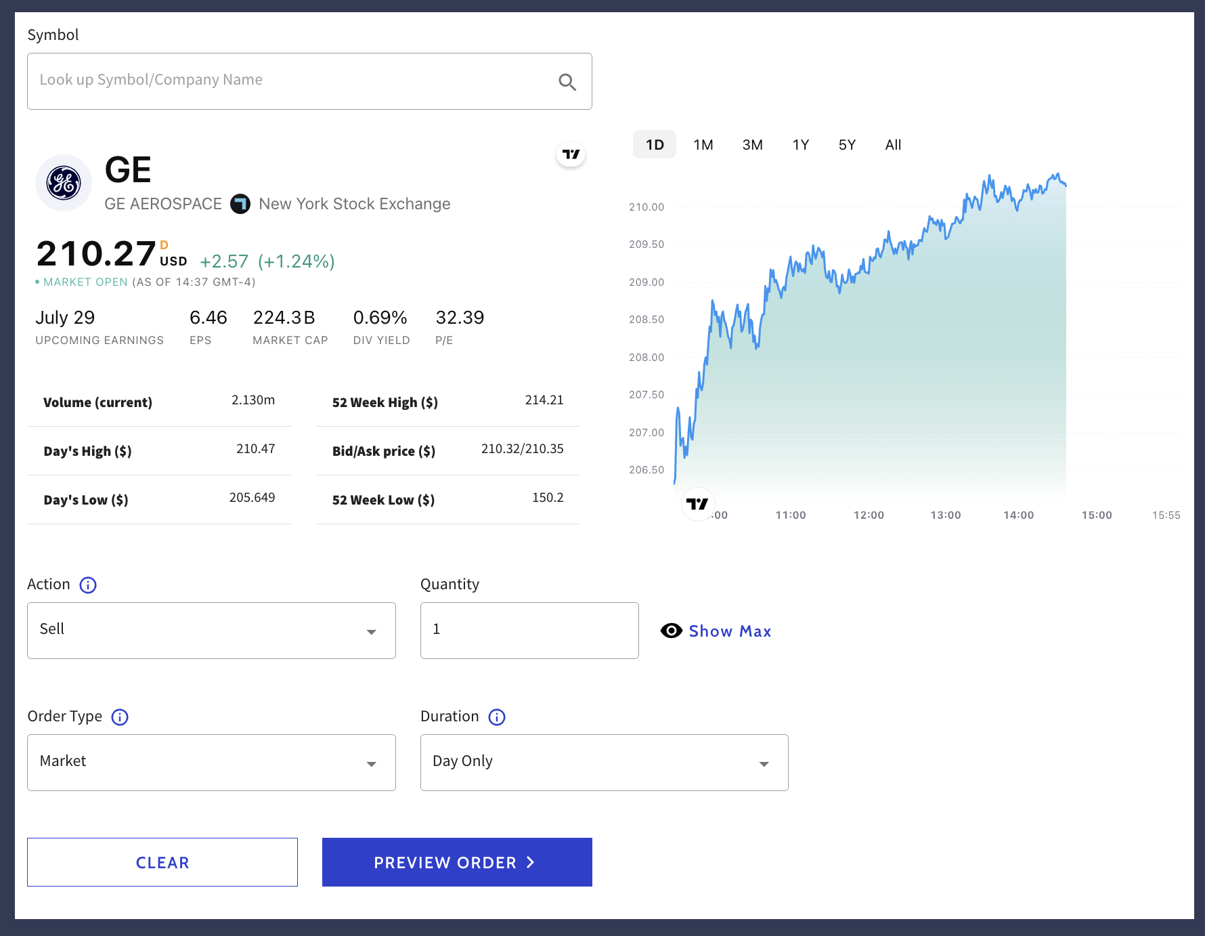Click the TradingView logo beside GE header
Image resolution: width=1205 pixels, height=936 pixels.
[x=571, y=154]
